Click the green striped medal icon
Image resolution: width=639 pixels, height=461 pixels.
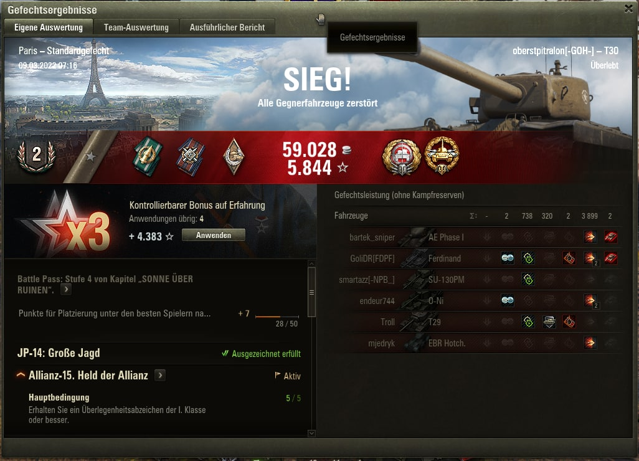pyautogui.click(x=148, y=157)
